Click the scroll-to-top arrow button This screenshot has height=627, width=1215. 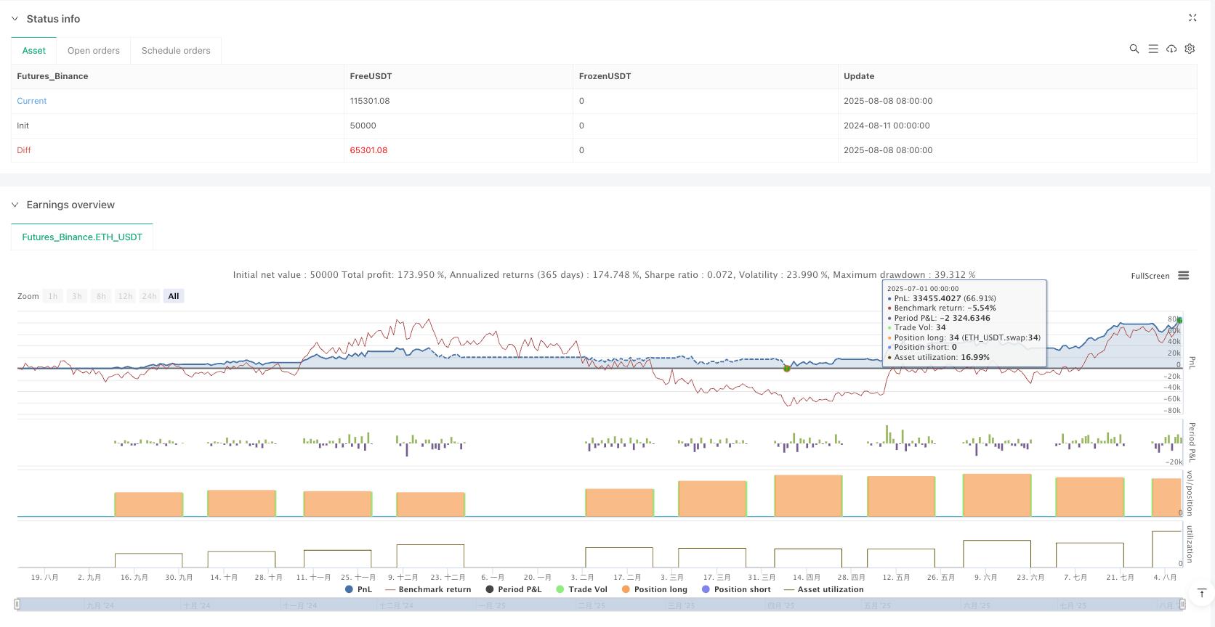click(1202, 593)
